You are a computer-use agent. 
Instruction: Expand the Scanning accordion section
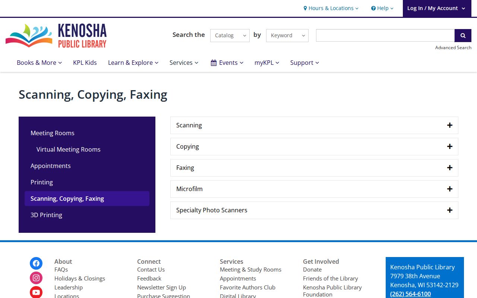pos(314,125)
